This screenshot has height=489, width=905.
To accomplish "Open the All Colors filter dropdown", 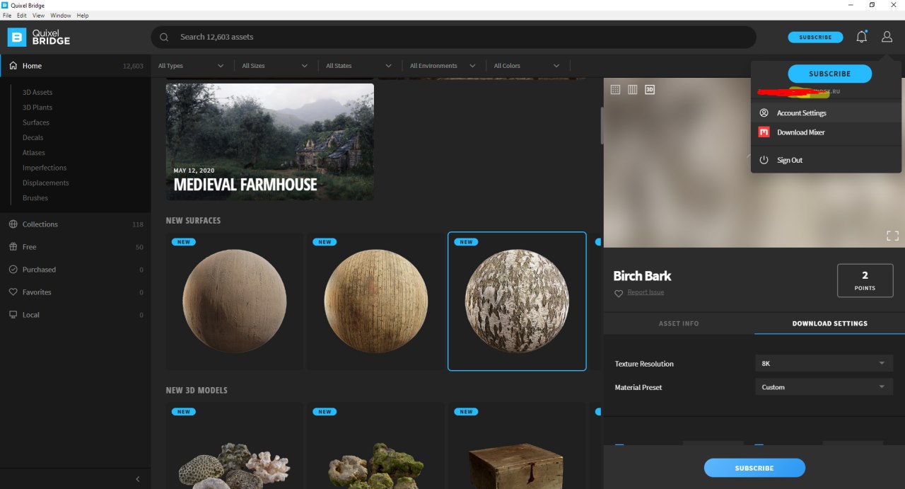I will pyautogui.click(x=527, y=66).
